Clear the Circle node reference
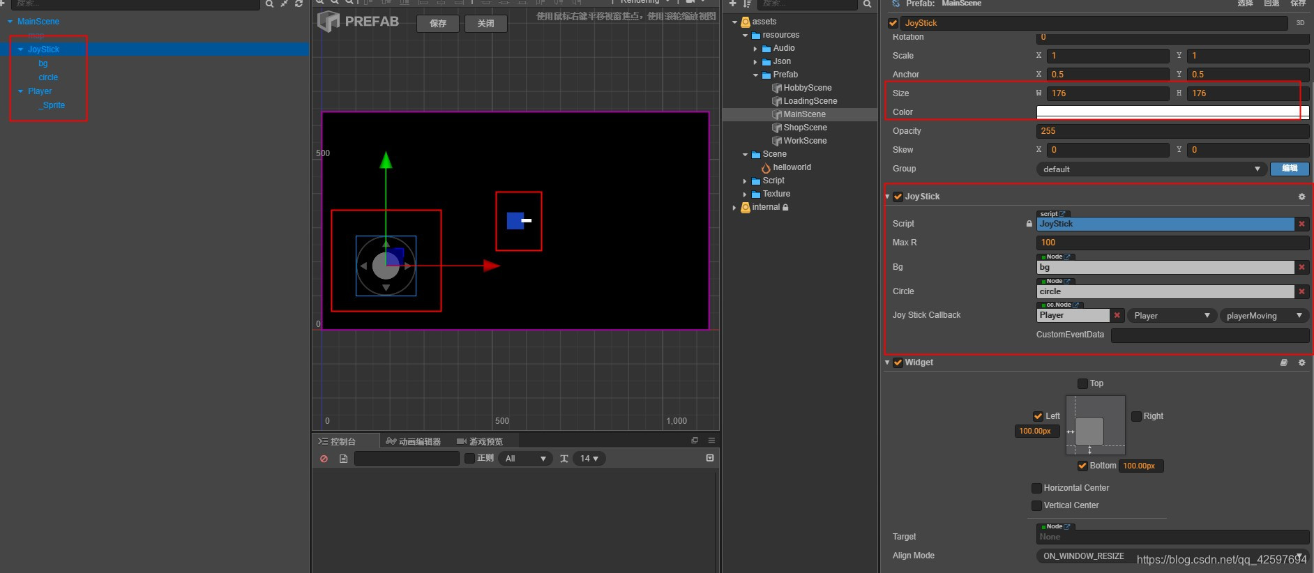Viewport: 1314px width, 573px height. click(1301, 291)
